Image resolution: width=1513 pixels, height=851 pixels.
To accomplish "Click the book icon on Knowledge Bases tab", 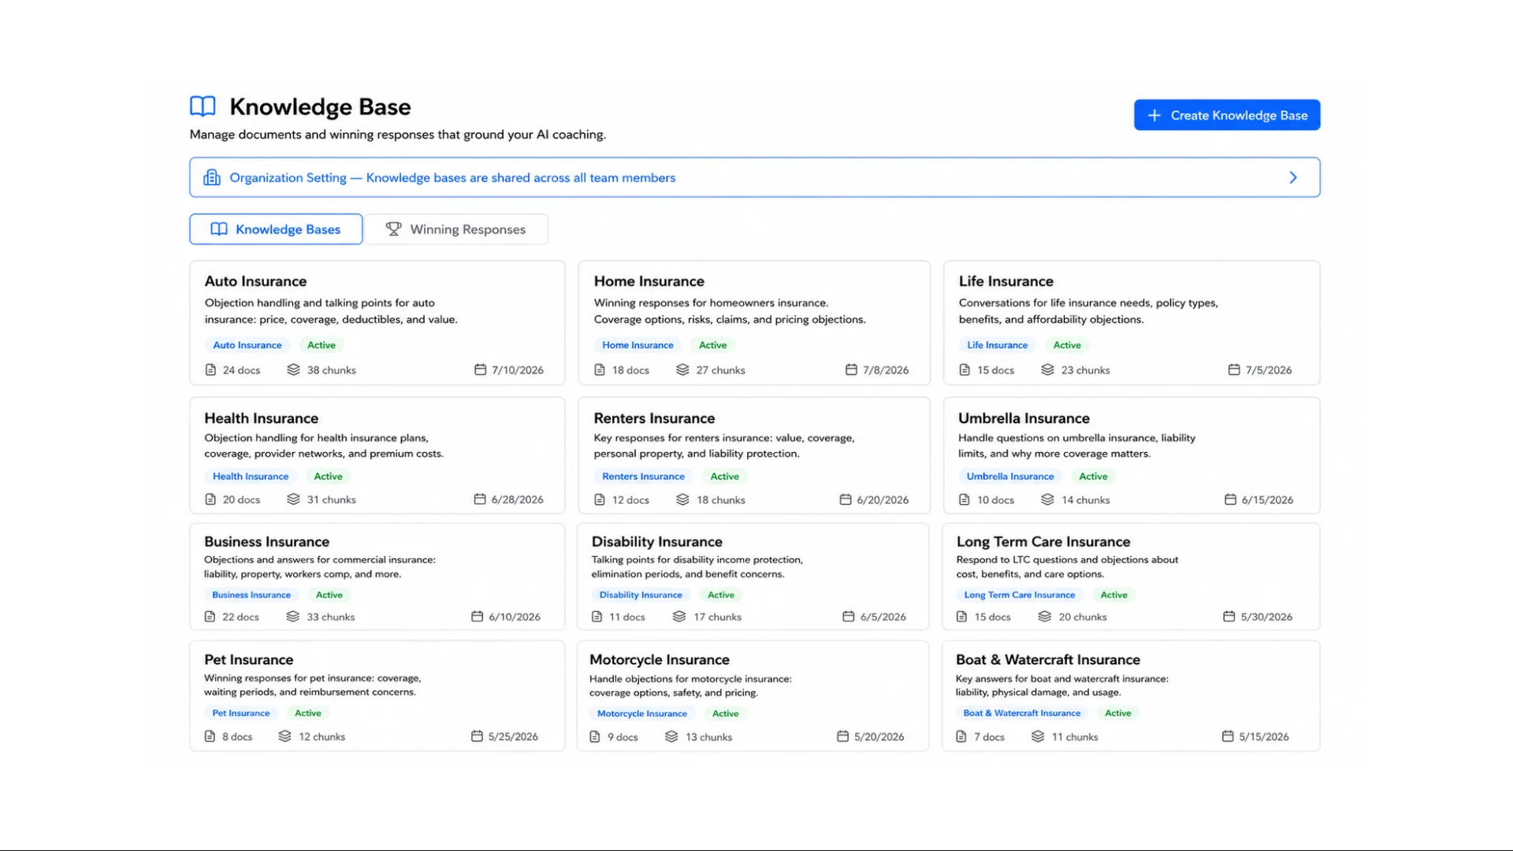I will pos(219,229).
